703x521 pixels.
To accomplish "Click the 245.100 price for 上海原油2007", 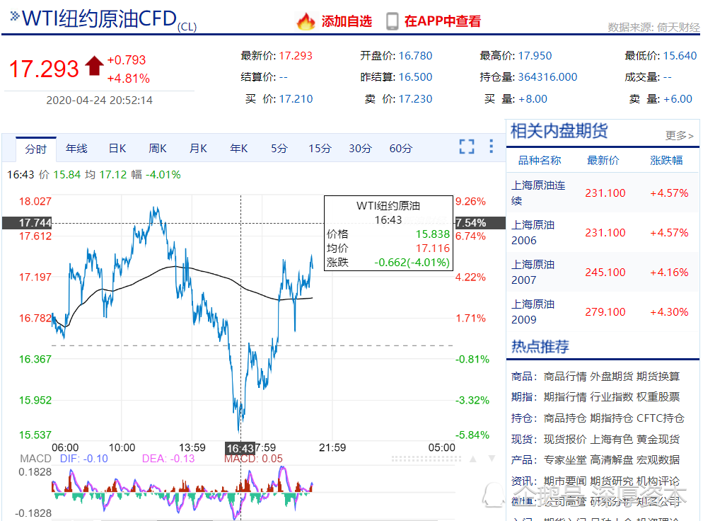I will pos(605,272).
